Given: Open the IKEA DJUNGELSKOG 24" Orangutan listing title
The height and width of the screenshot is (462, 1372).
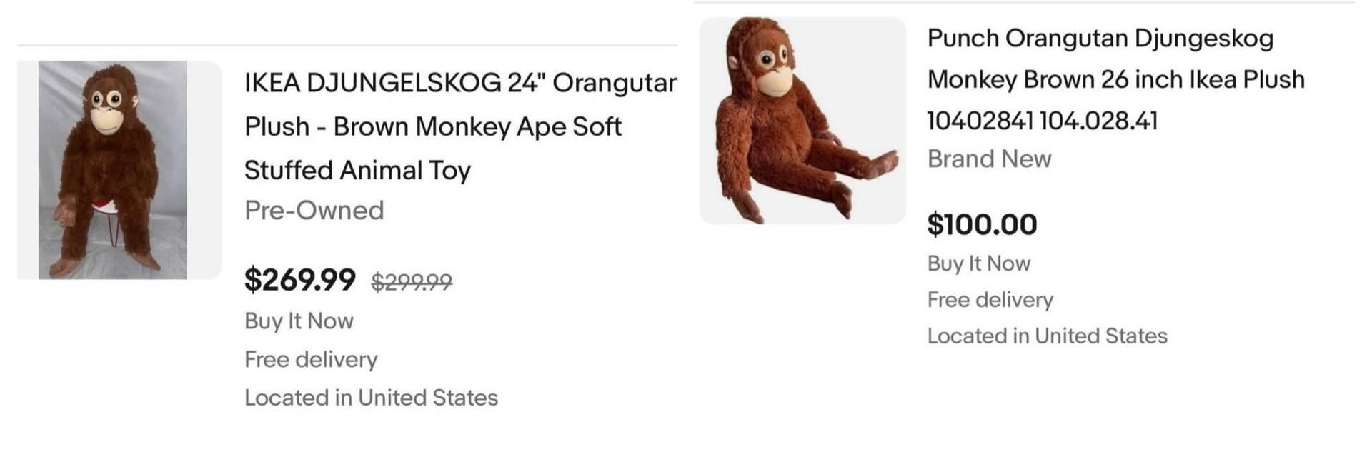Looking at the screenshot, I should [x=460, y=126].
